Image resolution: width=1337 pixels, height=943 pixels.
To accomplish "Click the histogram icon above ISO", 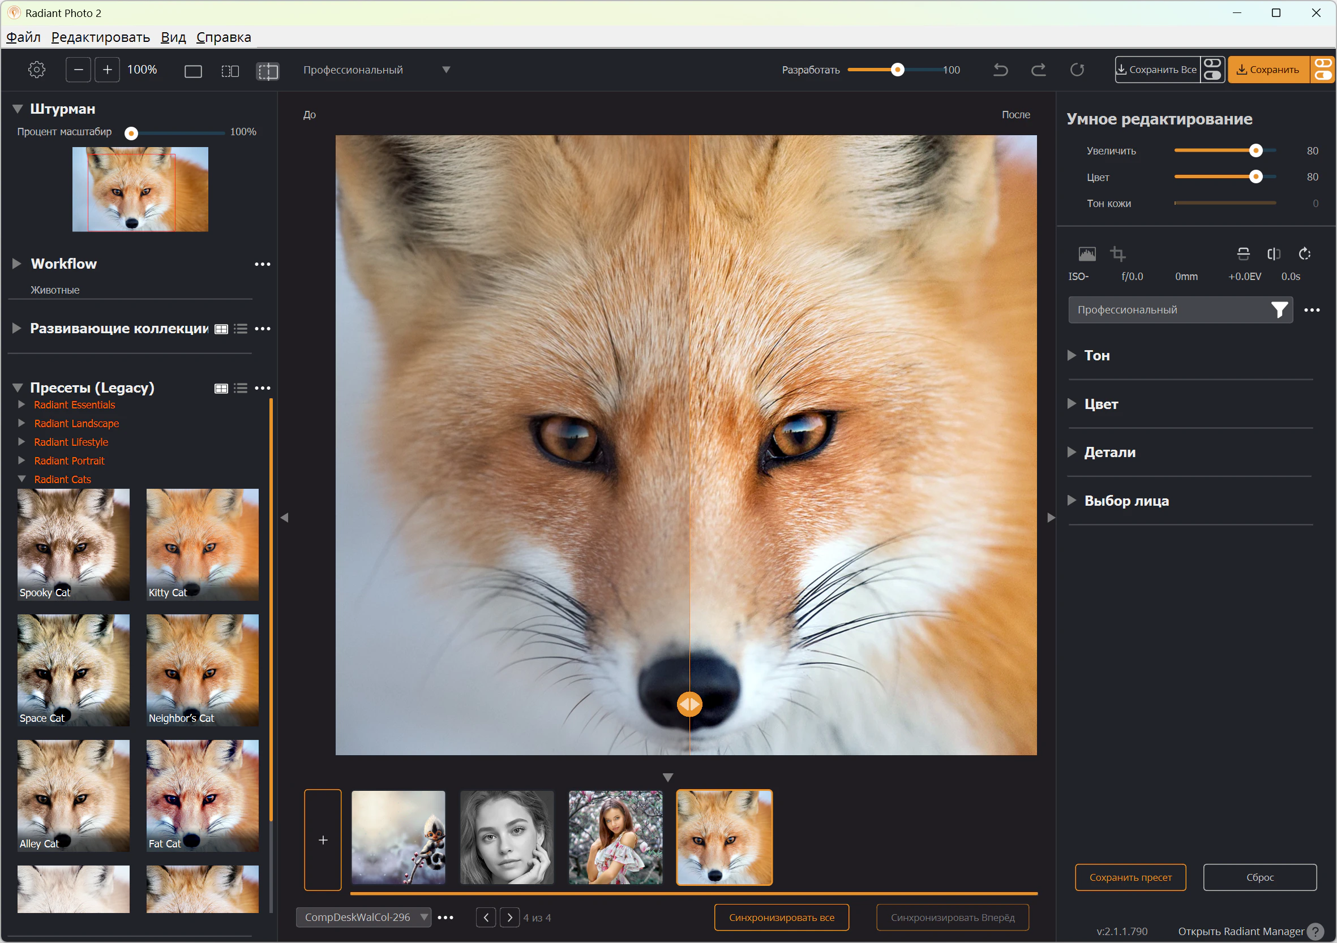I will coord(1087,254).
